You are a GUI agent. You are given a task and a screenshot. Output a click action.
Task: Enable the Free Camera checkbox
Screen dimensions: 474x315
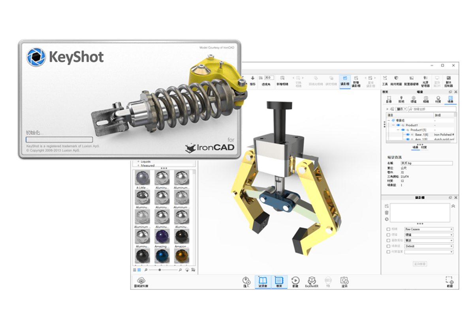click(x=388, y=229)
